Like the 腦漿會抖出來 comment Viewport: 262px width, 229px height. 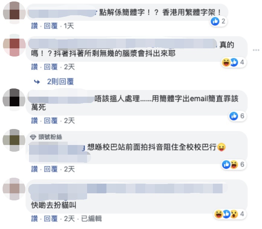pyautogui.click(x=34, y=67)
